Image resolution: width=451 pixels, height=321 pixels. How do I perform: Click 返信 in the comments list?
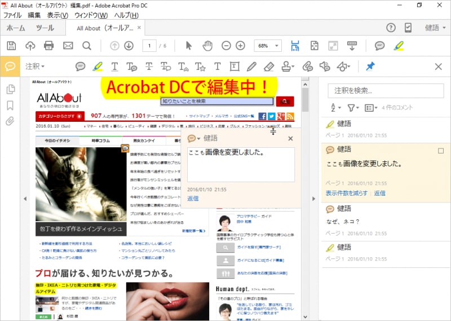[379, 193]
